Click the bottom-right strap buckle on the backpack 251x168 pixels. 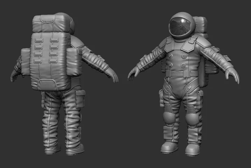point(53,60)
